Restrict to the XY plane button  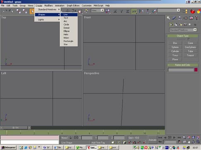click(134, 11)
